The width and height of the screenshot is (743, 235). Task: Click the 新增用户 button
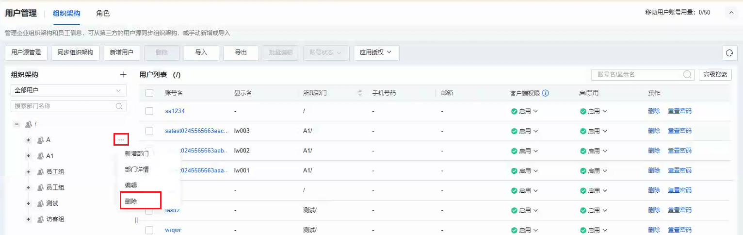(x=122, y=52)
